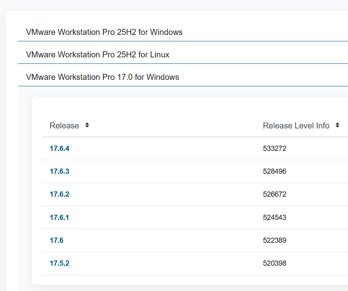
Task: Click the 520398 release level value
Action: (x=274, y=263)
